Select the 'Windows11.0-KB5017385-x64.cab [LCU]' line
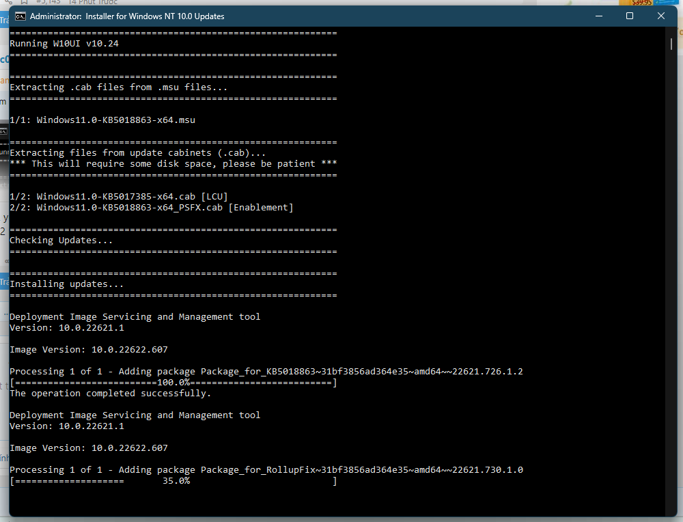 tap(118, 197)
